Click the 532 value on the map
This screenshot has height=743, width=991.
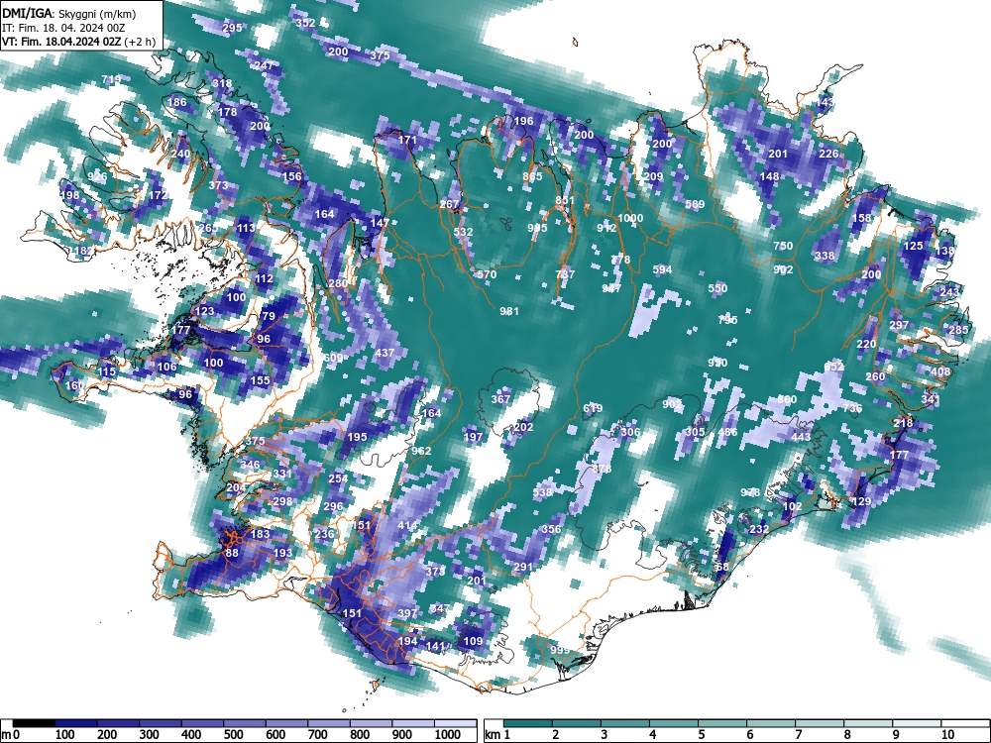click(x=463, y=232)
